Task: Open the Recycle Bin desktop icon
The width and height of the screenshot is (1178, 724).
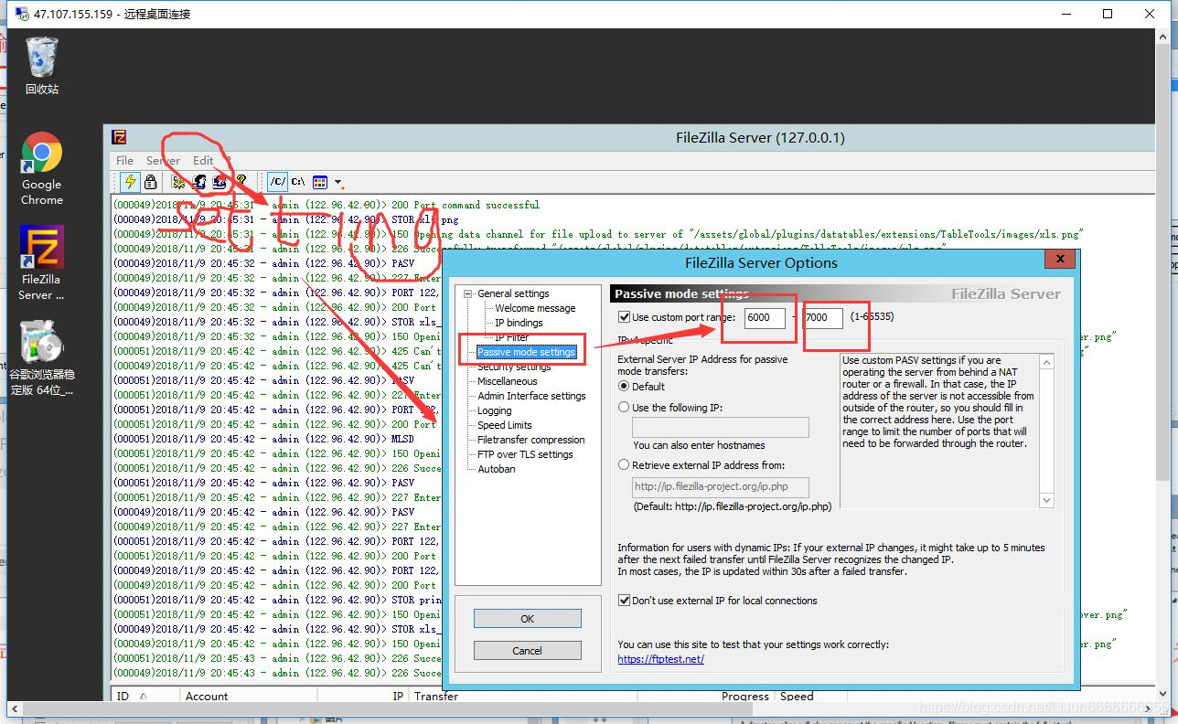Action: pos(42,66)
